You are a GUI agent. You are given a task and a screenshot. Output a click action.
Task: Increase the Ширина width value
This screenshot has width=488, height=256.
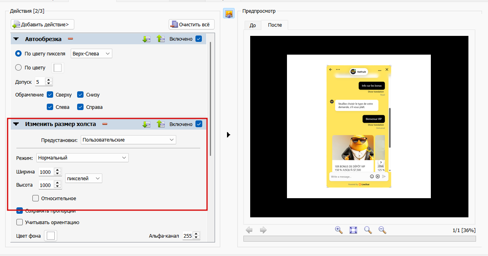[57, 170]
